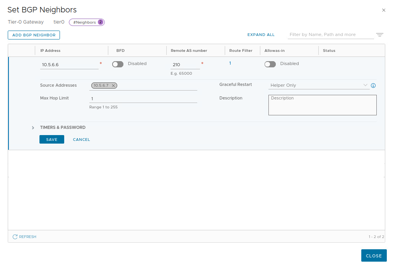Viewport: 393px width, 269px height.
Task: Open the Graceful Restart dropdown
Action: click(318, 86)
